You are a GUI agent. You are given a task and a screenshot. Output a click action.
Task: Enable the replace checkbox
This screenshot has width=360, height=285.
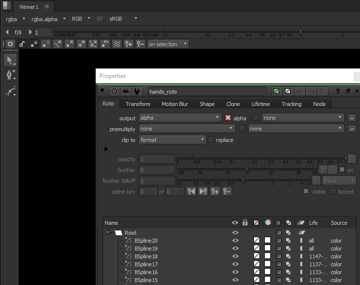pos(211,140)
